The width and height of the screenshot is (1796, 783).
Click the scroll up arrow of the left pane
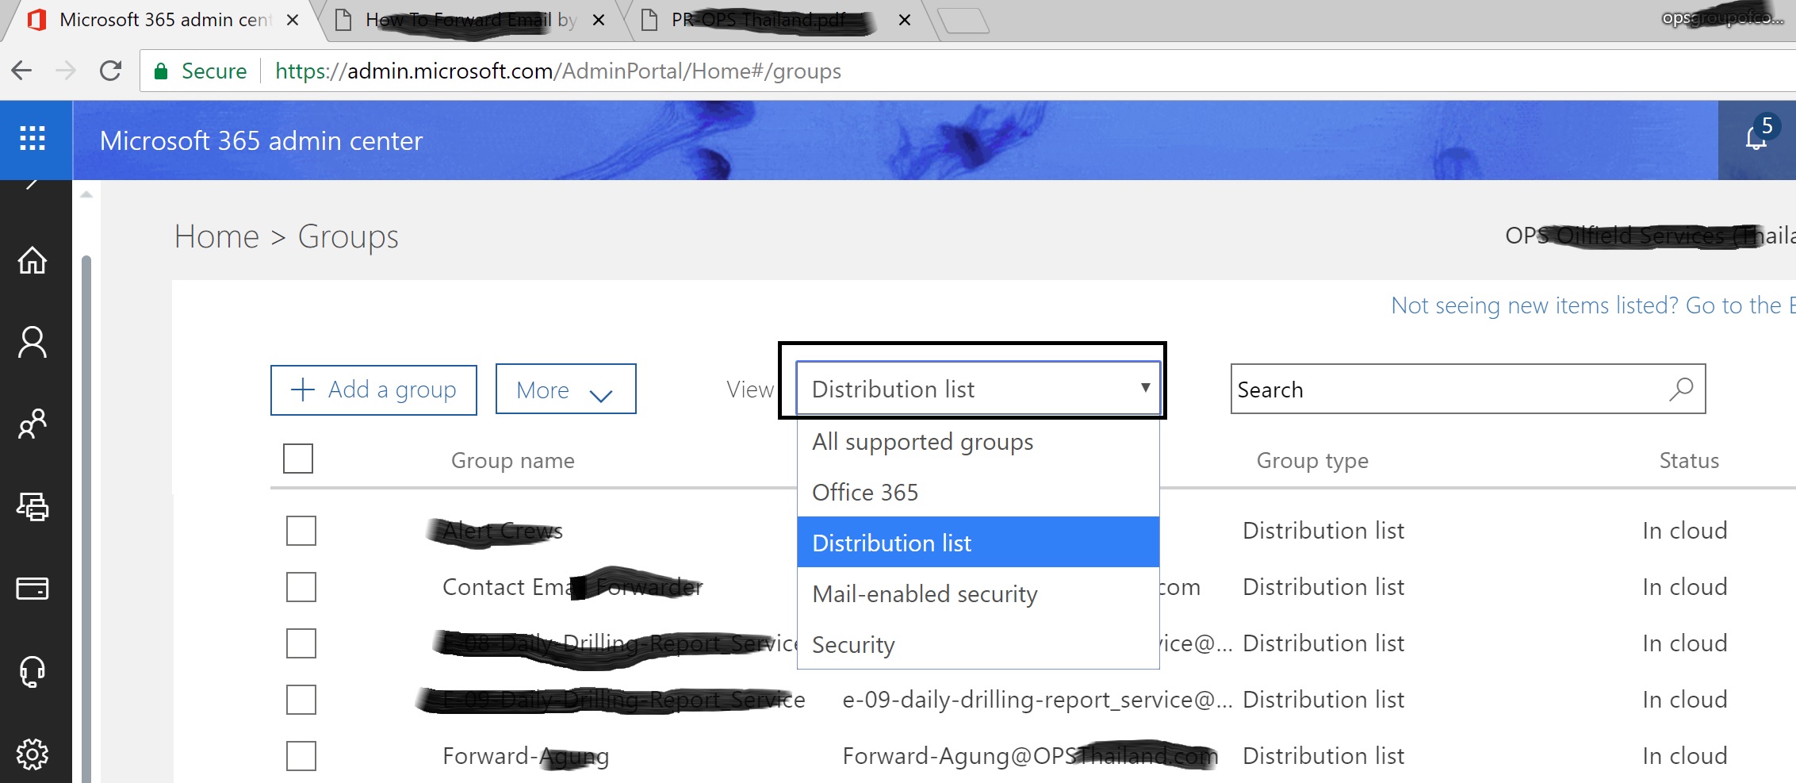pos(86,194)
